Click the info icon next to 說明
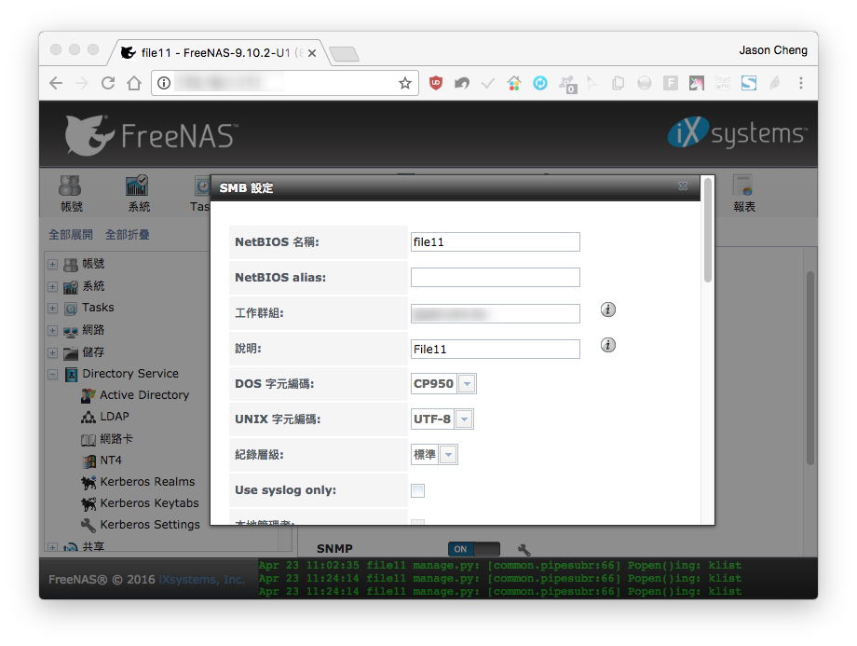 (x=607, y=345)
